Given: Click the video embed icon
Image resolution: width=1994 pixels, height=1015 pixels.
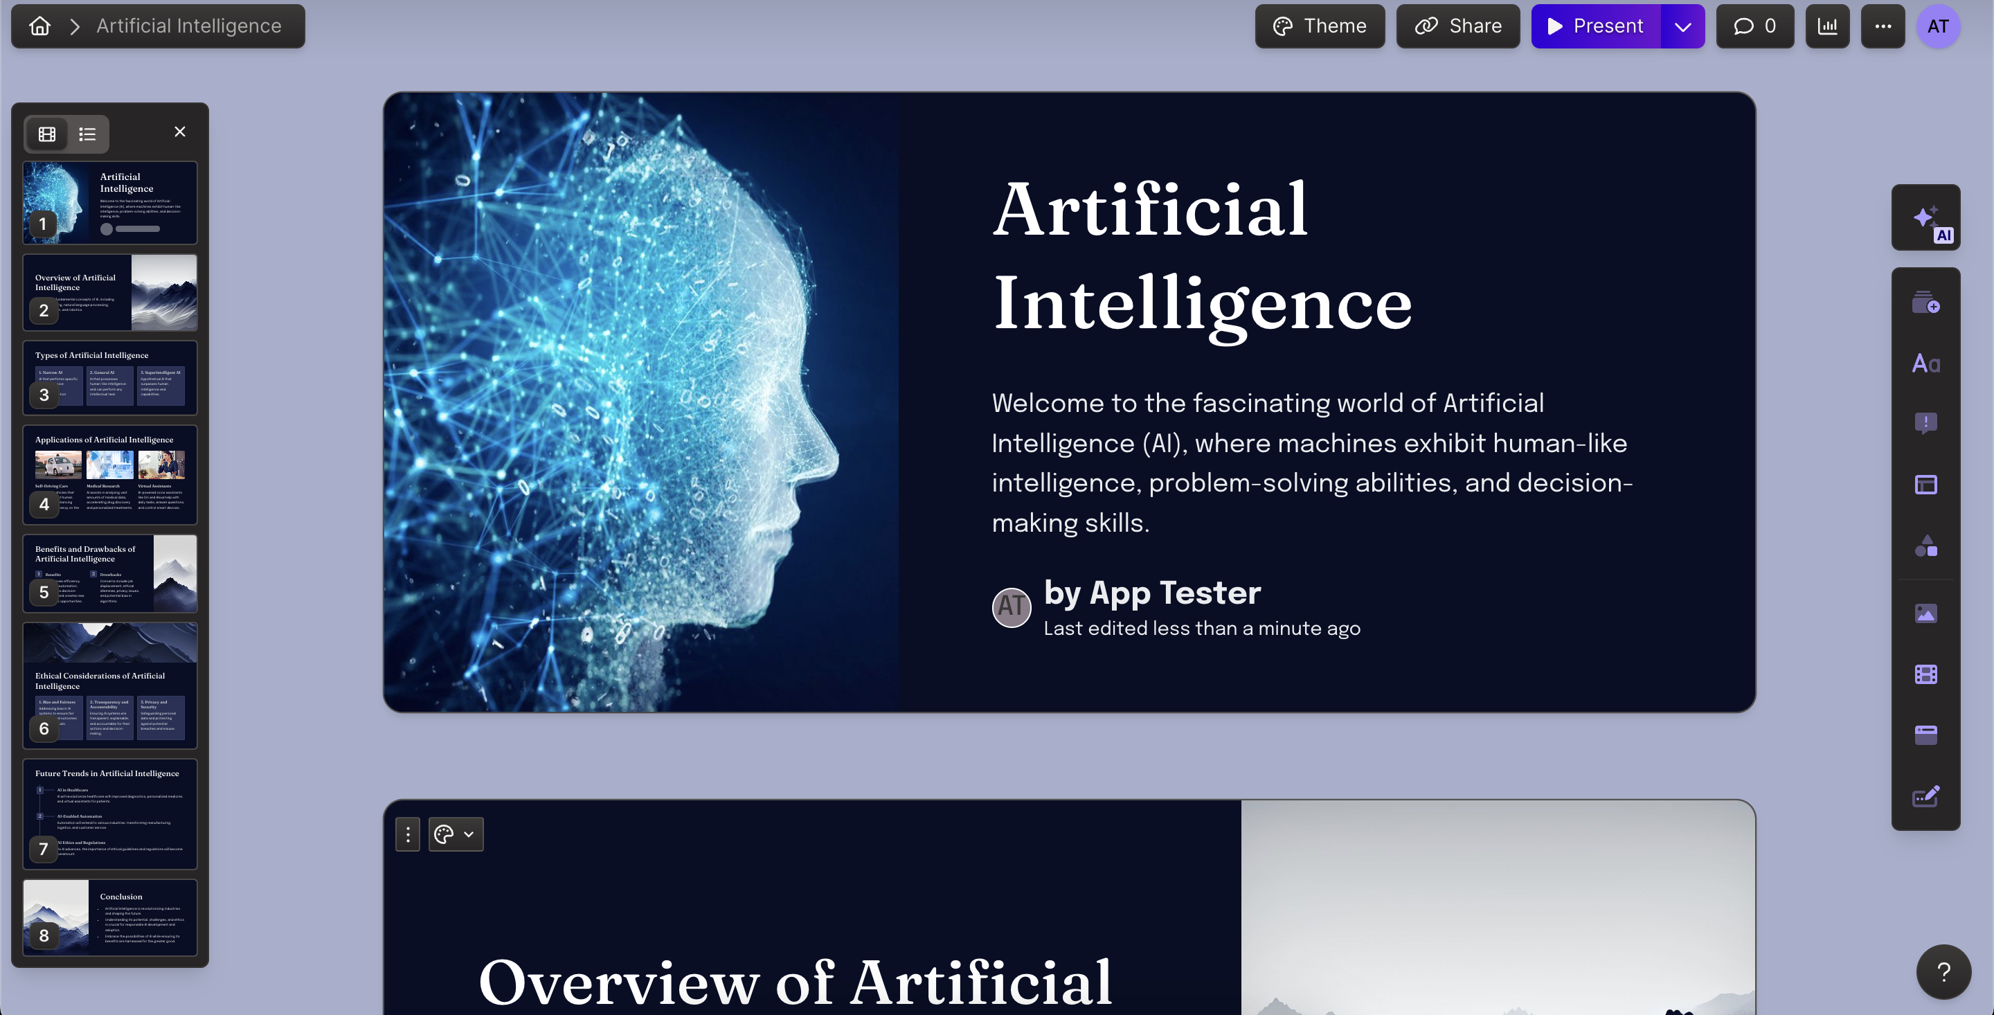Looking at the screenshot, I should (1925, 673).
